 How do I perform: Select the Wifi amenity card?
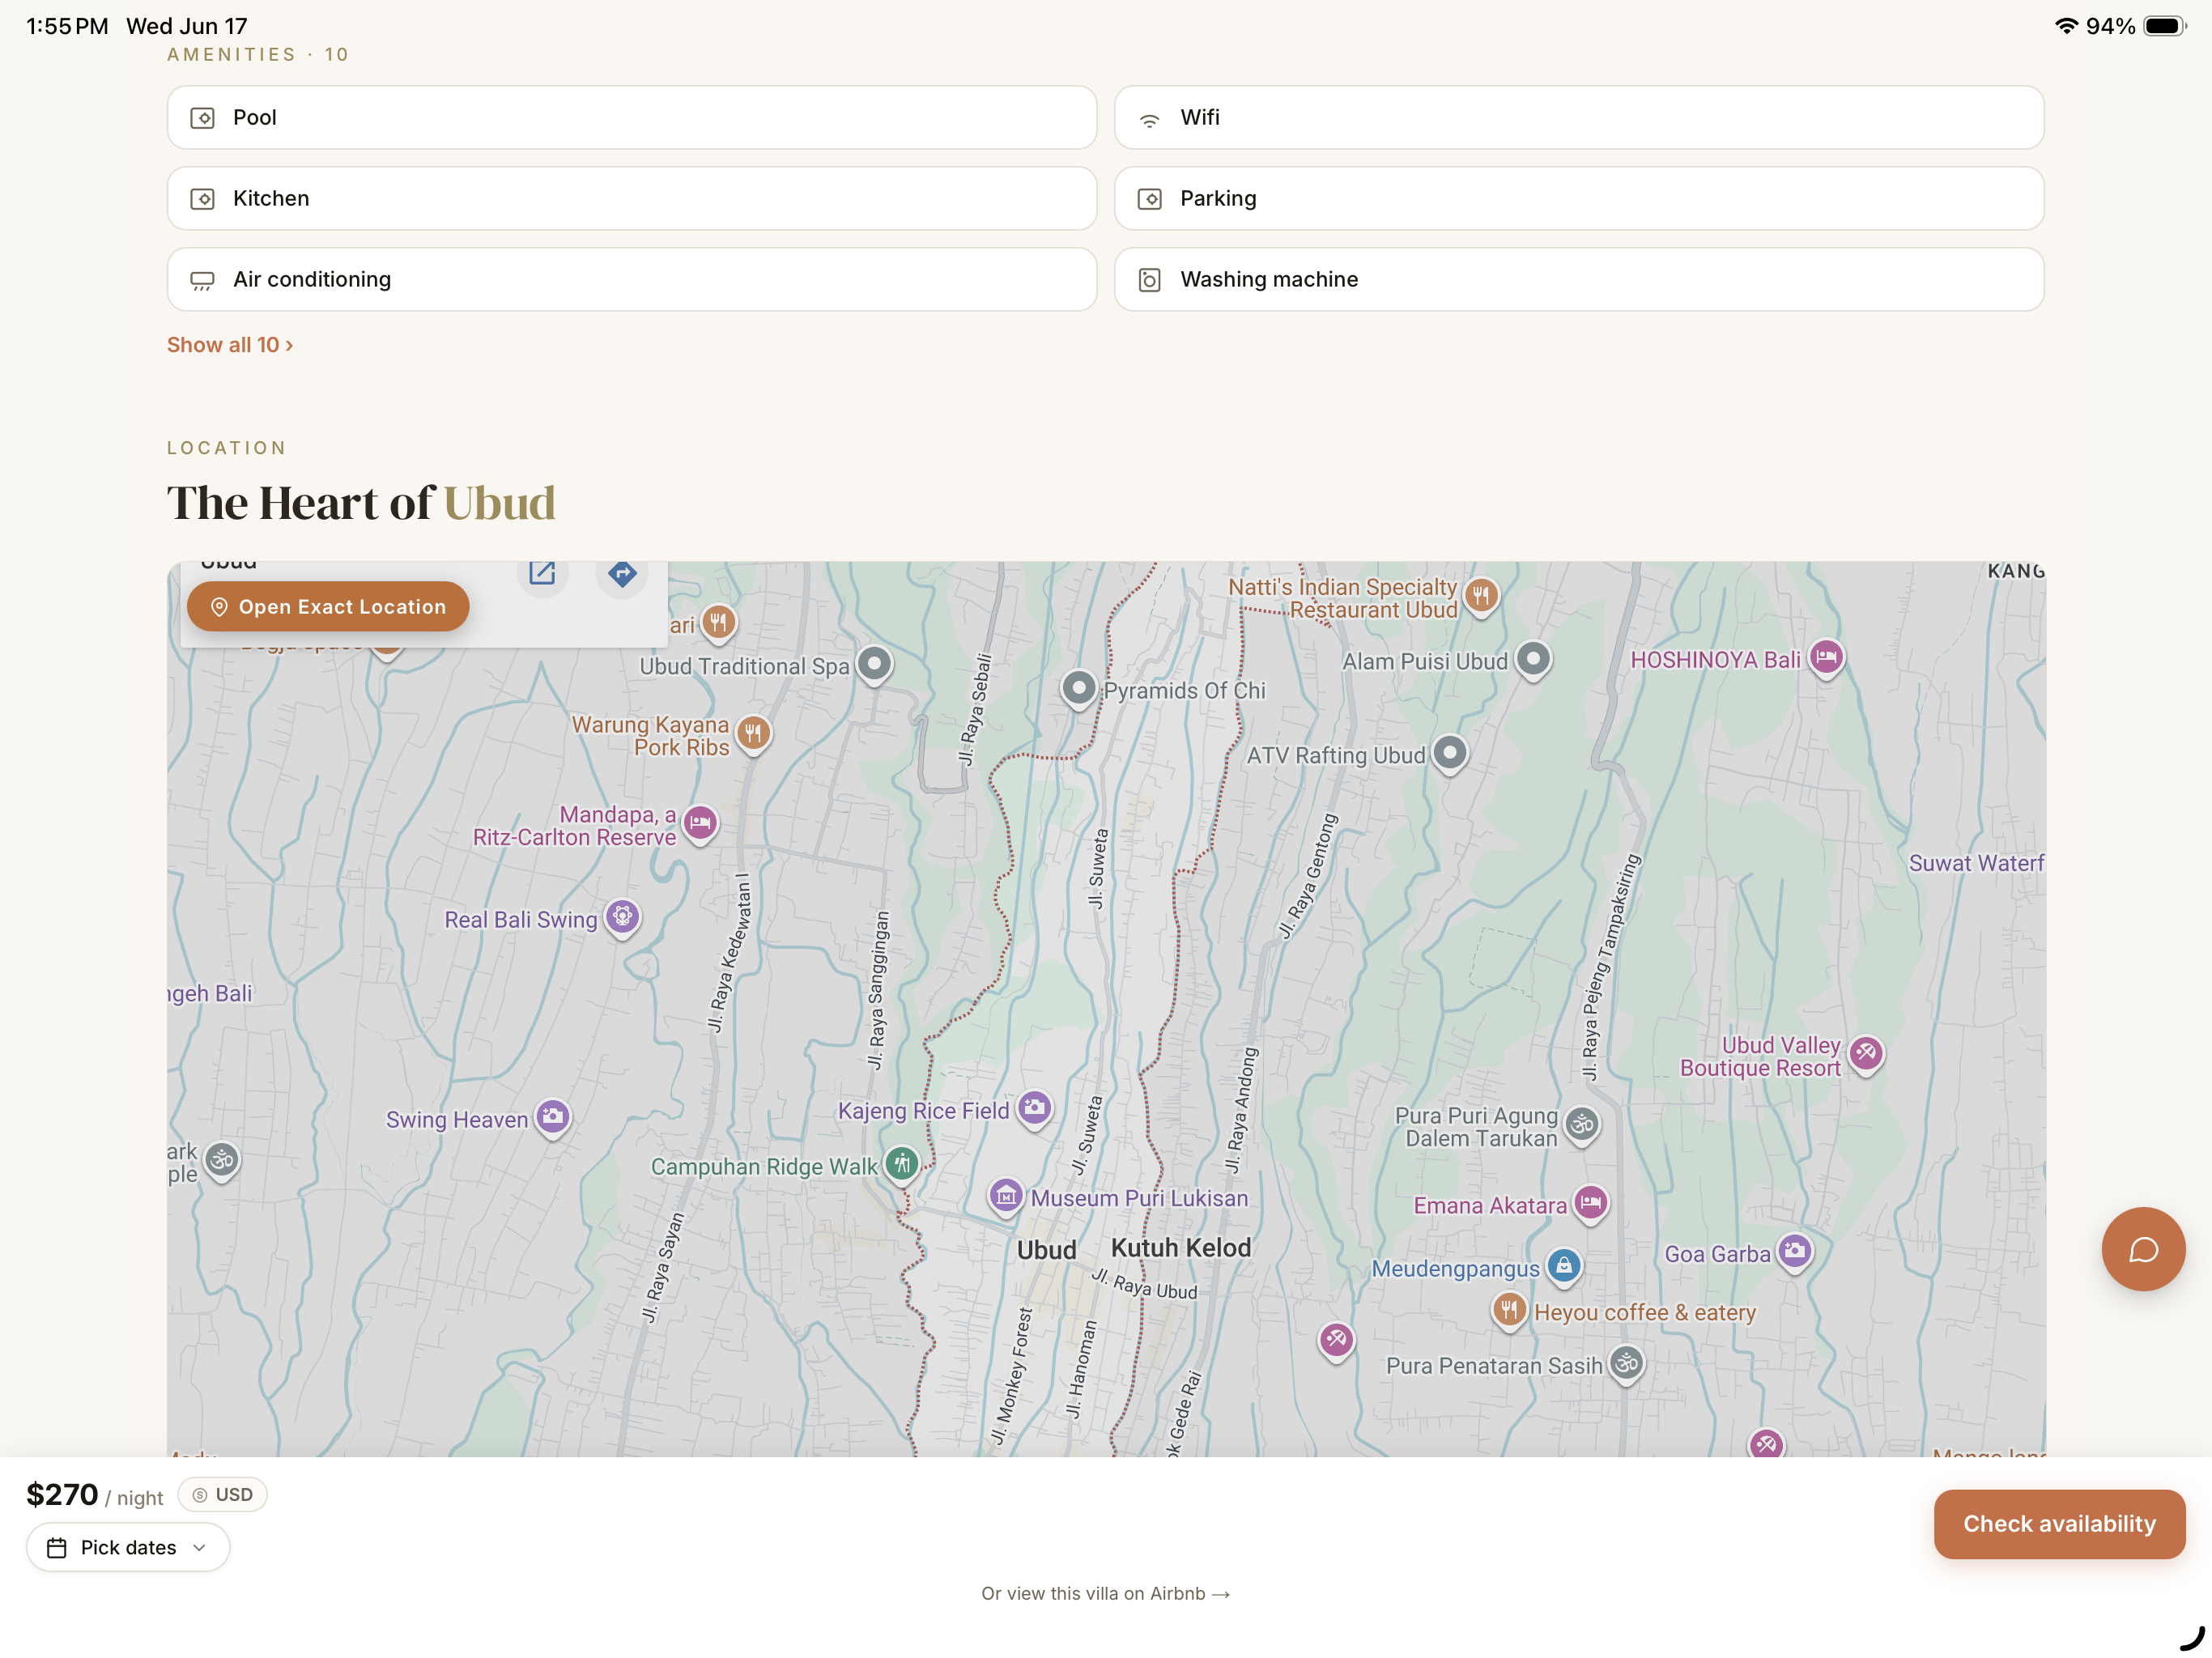pos(1579,117)
